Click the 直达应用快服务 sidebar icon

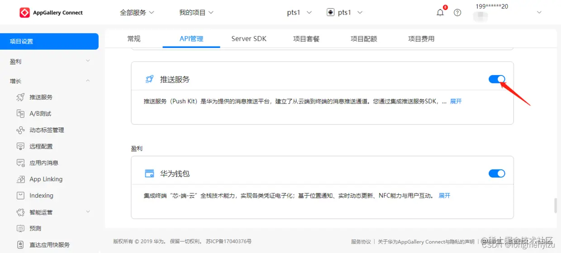click(20, 245)
